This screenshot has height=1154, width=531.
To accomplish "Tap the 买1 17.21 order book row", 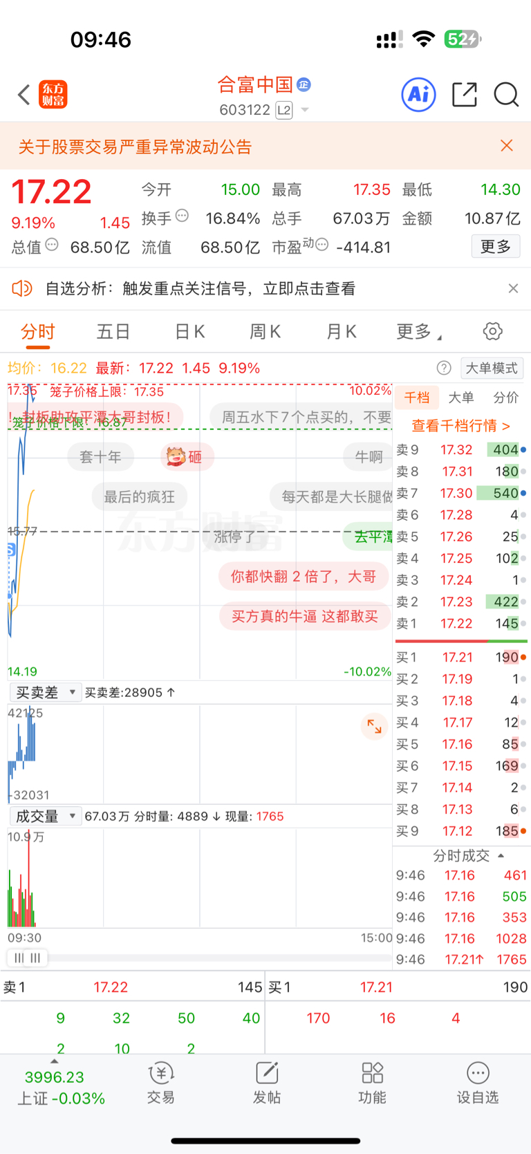I will pyautogui.click(x=461, y=657).
